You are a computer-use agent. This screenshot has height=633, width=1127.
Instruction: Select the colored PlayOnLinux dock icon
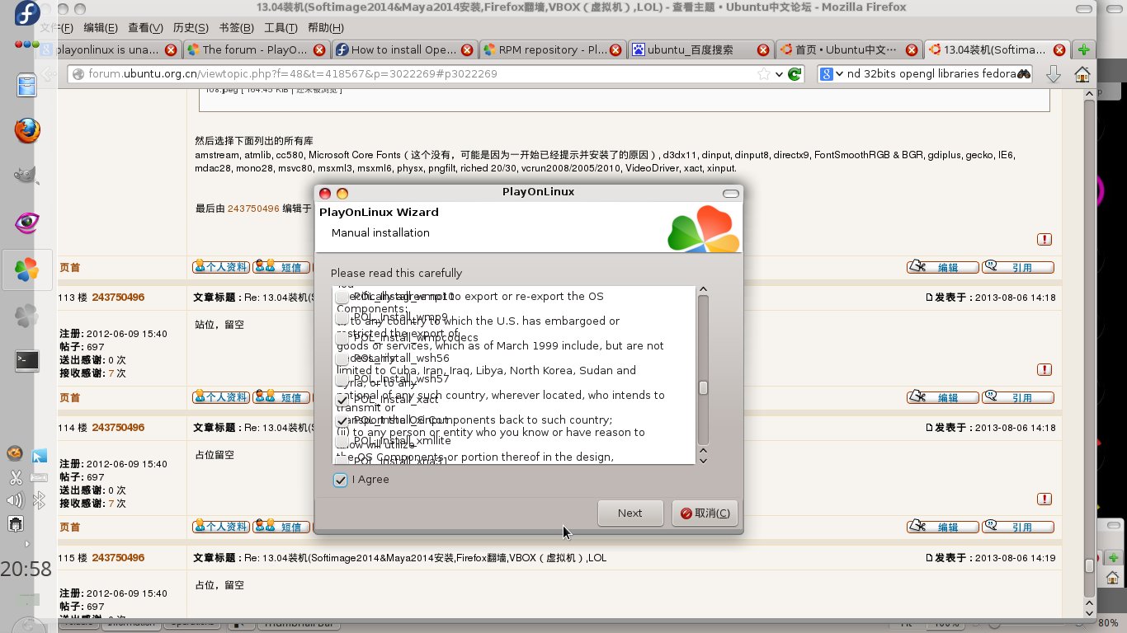(26, 270)
